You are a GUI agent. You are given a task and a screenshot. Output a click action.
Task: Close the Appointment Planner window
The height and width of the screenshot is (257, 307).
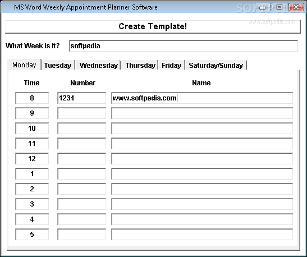(296, 7)
